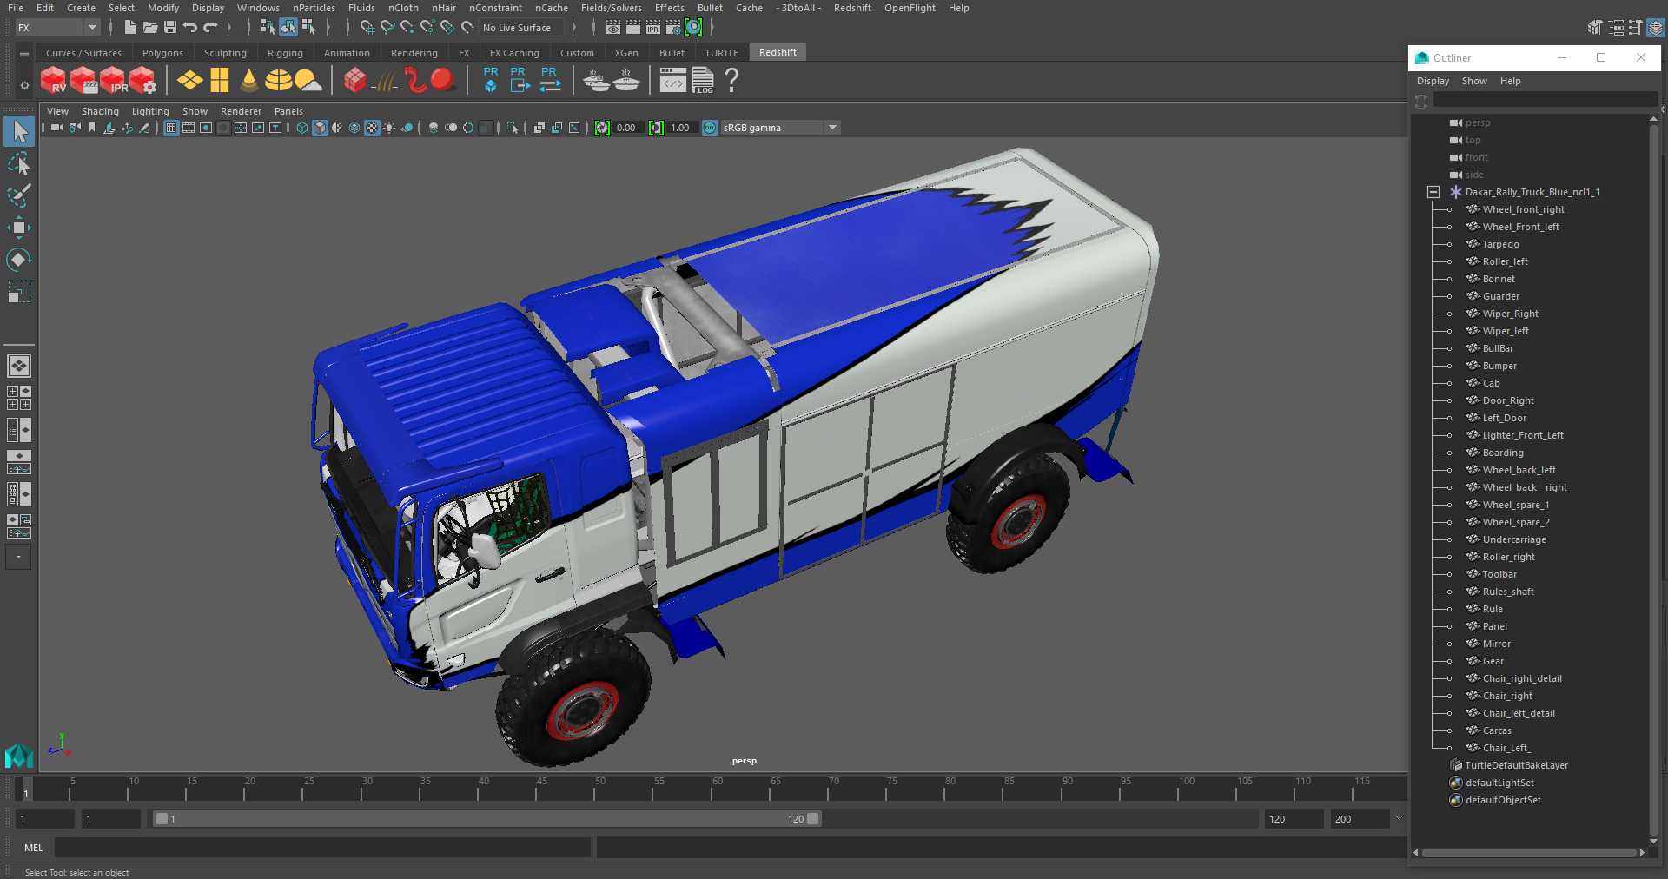This screenshot has height=879, width=1668.
Task: Select the Lasso selection tool
Action: (x=18, y=164)
